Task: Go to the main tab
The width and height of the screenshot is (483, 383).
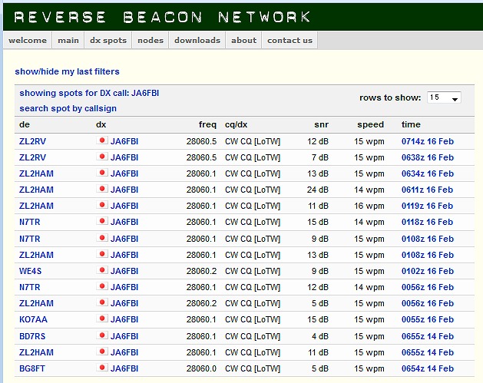Action: tap(68, 41)
